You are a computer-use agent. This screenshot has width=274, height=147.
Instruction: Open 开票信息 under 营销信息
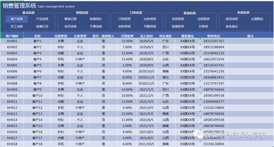pos(96,26)
